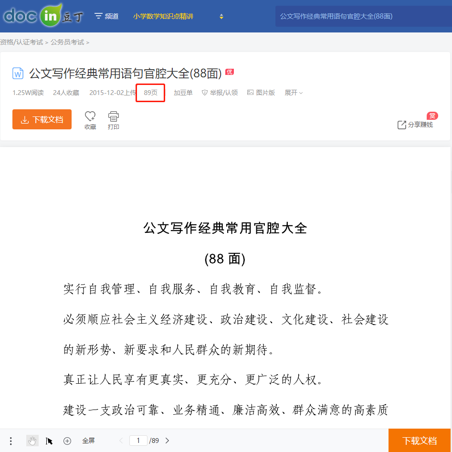Click the 24人收藏 favorites count

click(66, 93)
